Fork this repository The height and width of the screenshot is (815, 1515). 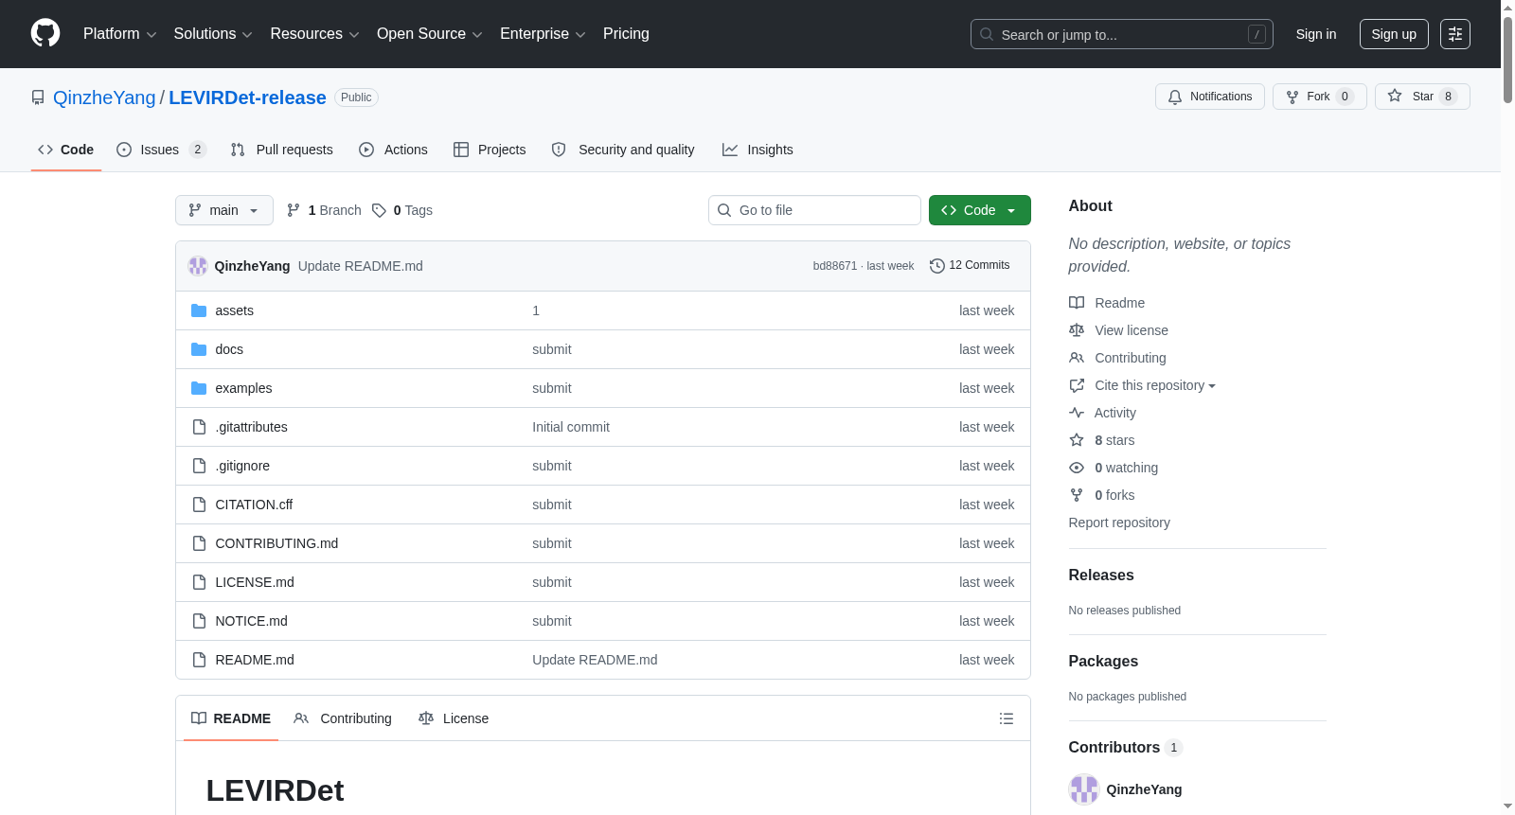tap(1320, 97)
